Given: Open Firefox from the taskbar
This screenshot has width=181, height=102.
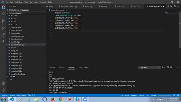Looking at the screenshot, I should coord(53,99).
